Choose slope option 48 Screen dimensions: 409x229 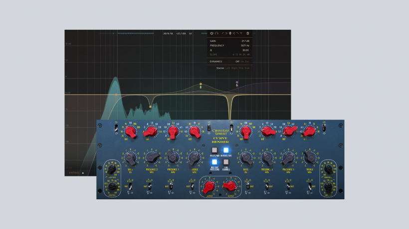click(x=248, y=55)
